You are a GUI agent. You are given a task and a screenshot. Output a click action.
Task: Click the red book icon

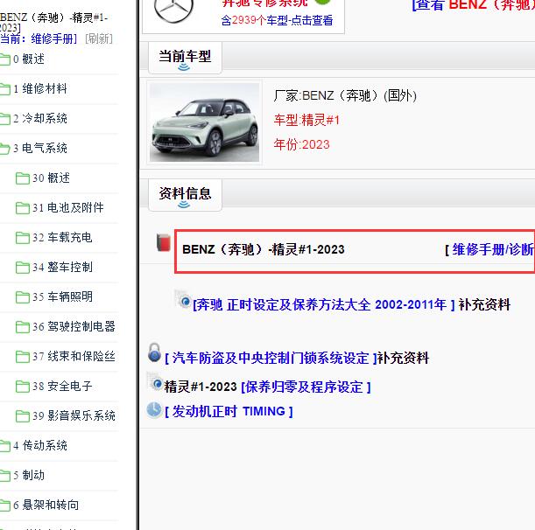(164, 242)
